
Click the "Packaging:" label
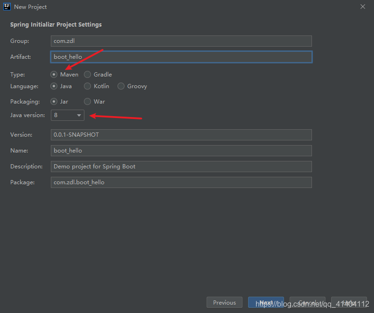25,102
